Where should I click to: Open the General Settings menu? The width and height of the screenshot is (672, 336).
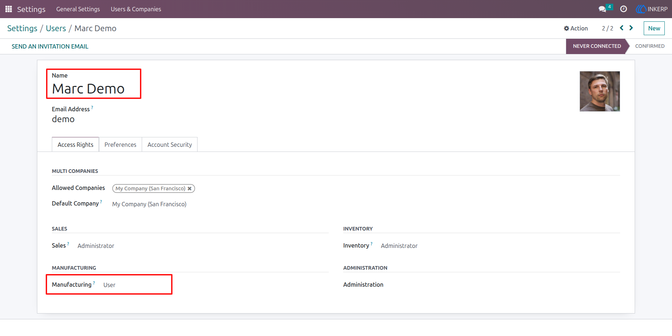coord(78,9)
